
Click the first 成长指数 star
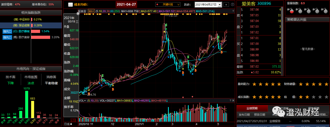[254, 97]
